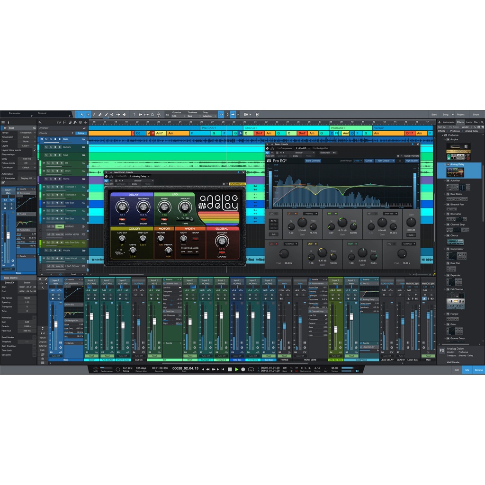This screenshot has height=485, width=485.
Task: Open the browser search magnifier icon
Action: pos(481,122)
